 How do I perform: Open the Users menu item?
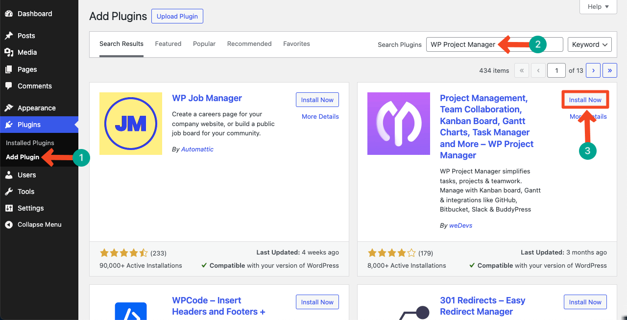point(39,175)
